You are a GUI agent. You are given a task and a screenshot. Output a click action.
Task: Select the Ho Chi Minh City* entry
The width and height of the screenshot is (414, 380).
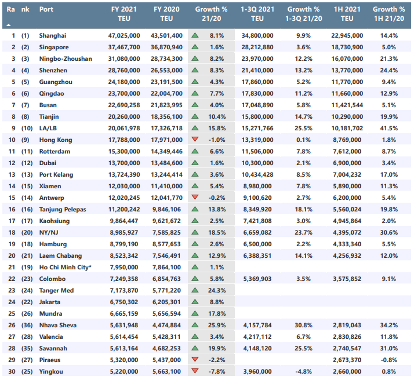click(x=65, y=267)
